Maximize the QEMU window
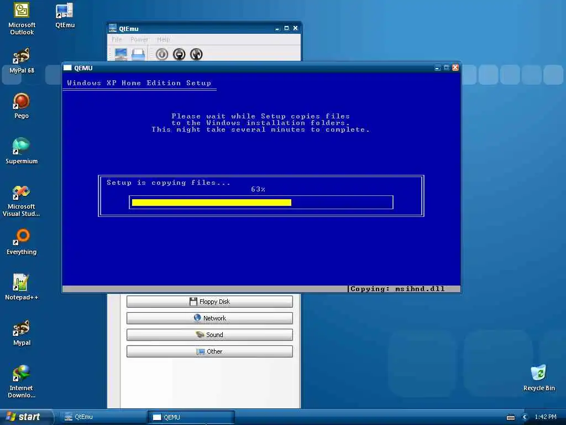This screenshot has width=566, height=425. point(446,68)
